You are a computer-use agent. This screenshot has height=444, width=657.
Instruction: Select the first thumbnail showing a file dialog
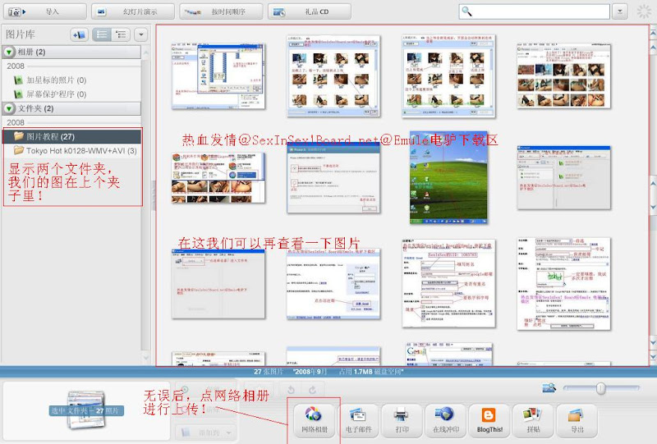(218, 76)
